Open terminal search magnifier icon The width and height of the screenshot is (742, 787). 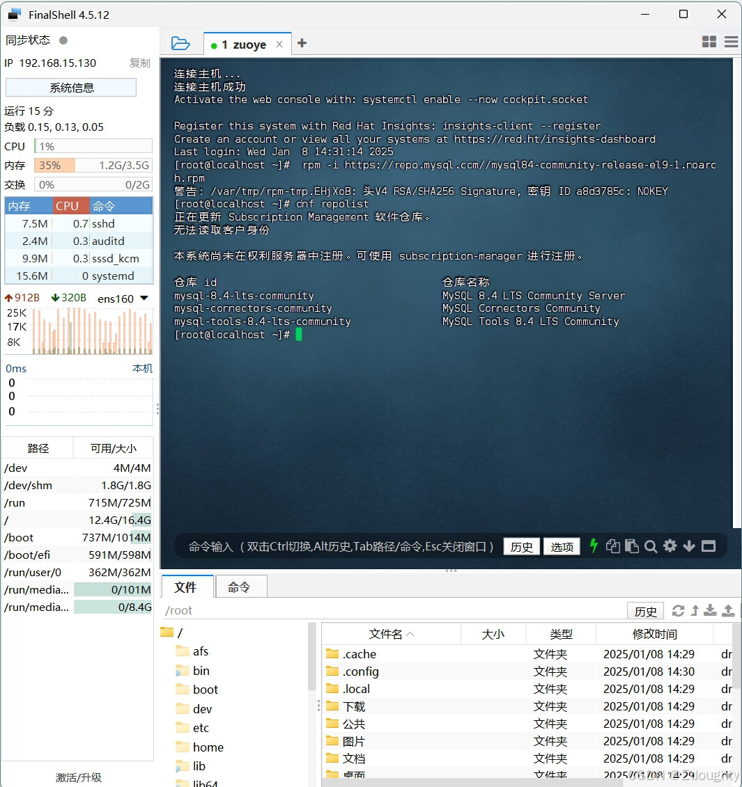(x=651, y=546)
